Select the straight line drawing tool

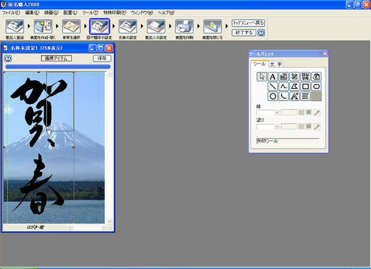273,86
